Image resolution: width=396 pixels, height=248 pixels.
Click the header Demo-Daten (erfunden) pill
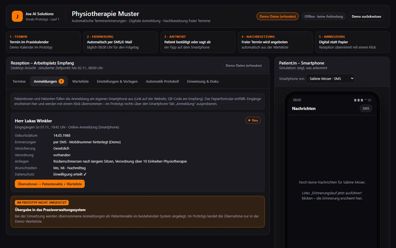(x=278, y=16)
